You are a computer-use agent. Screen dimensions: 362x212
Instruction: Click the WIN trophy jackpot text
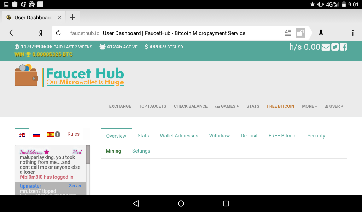43,54
